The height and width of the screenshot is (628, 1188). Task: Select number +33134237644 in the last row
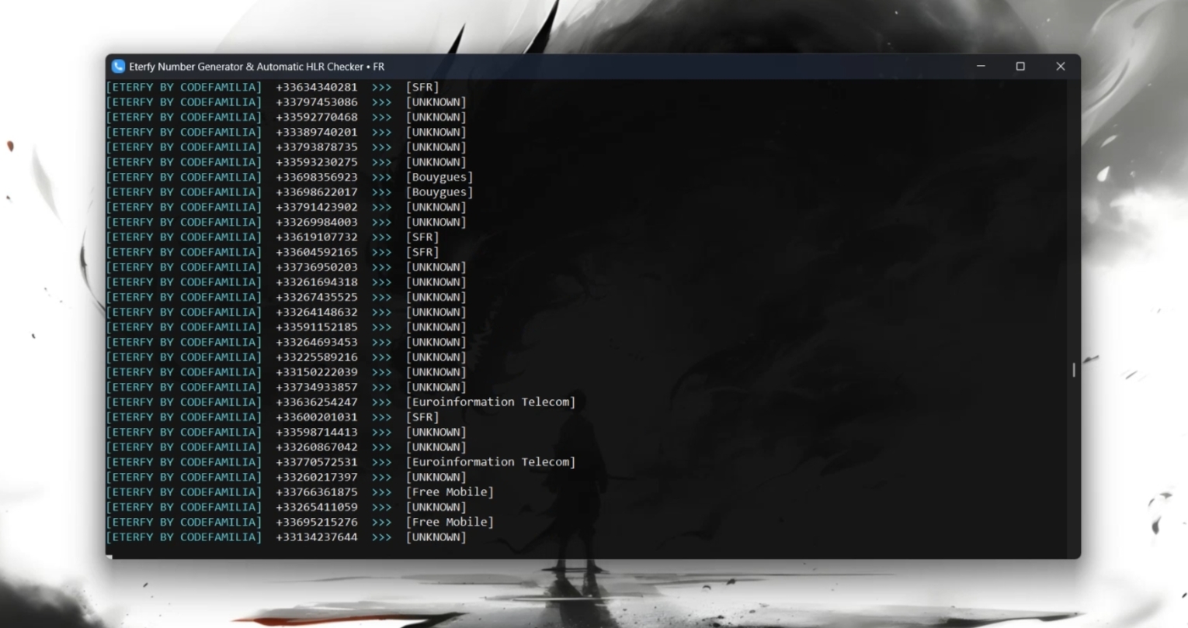[317, 537]
